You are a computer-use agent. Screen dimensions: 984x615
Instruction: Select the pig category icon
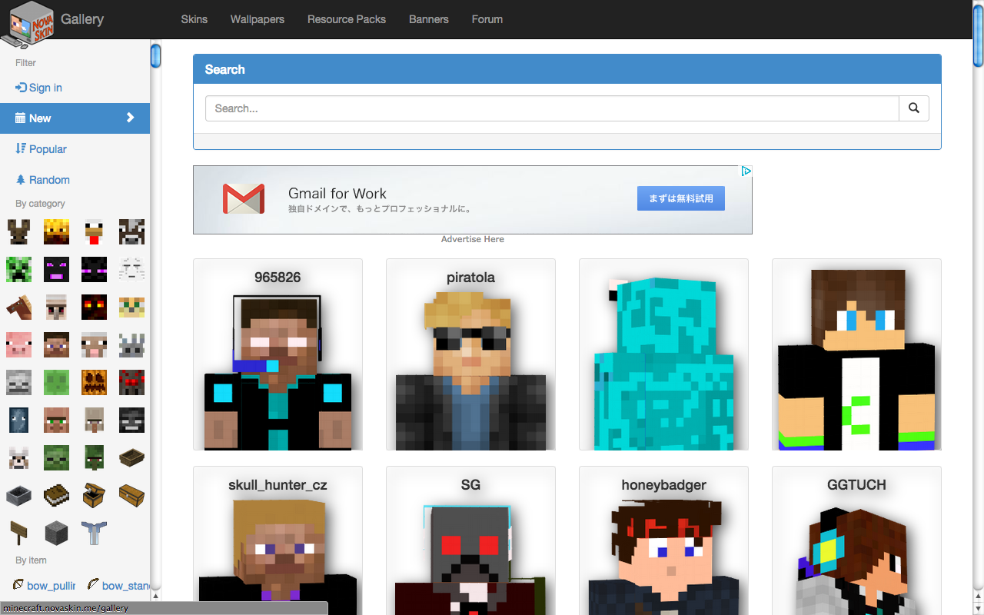(x=18, y=344)
